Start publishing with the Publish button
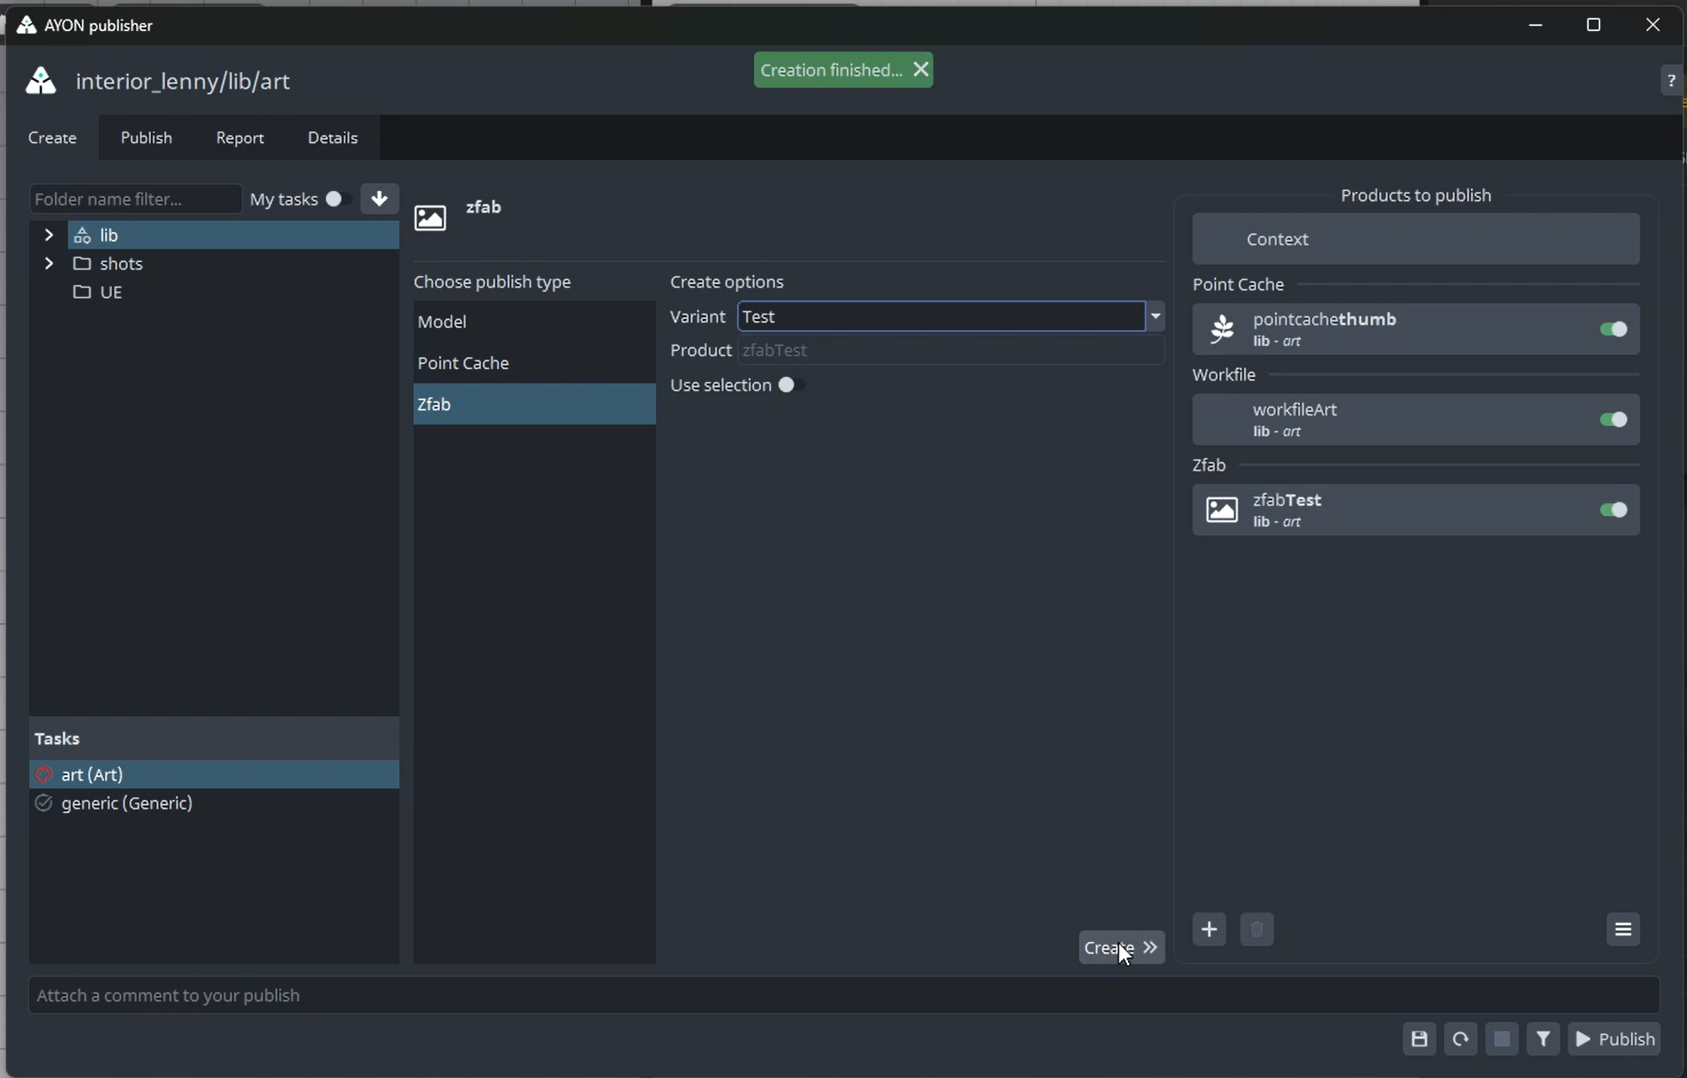 coord(1614,1039)
